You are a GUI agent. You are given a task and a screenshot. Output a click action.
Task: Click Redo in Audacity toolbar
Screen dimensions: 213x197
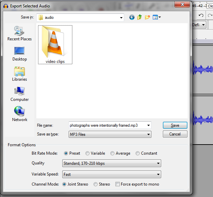[210, 15]
